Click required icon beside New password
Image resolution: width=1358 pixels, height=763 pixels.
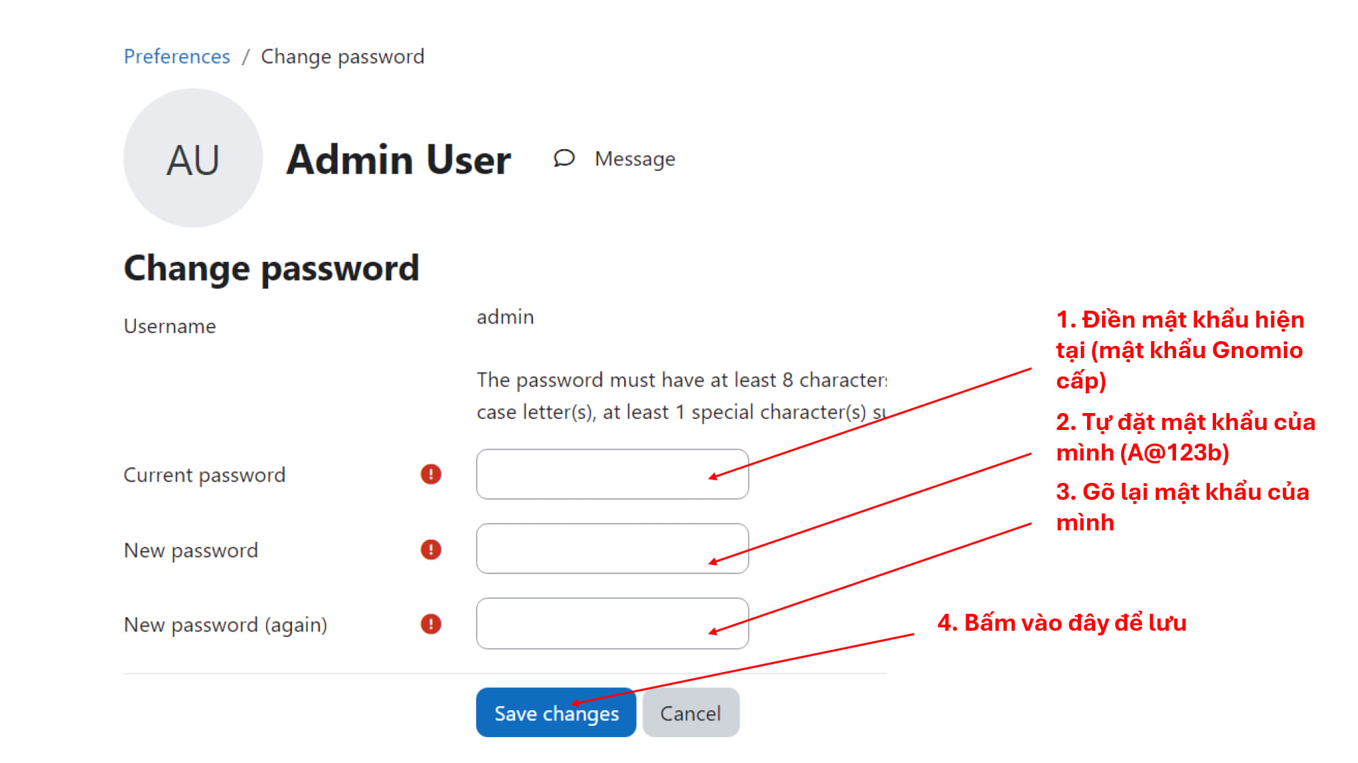[430, 549]
